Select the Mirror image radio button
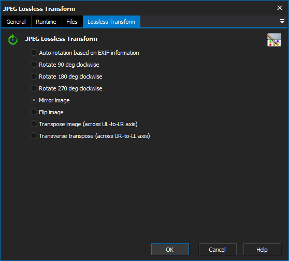Screen dimensions: 289x261 tap(34, 100)
